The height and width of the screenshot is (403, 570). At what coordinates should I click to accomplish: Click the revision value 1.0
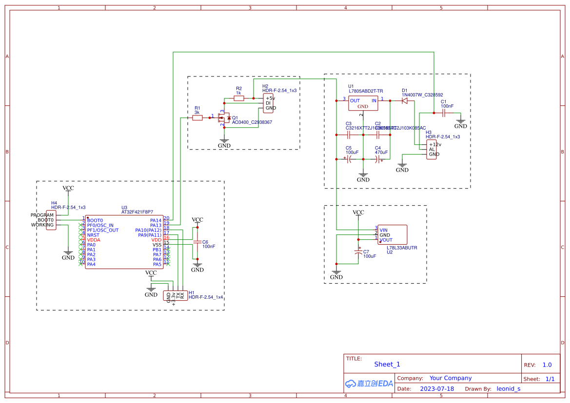(546, 365)
